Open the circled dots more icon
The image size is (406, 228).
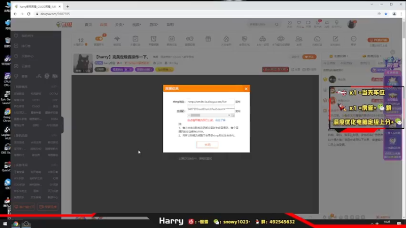pos(353,39)
